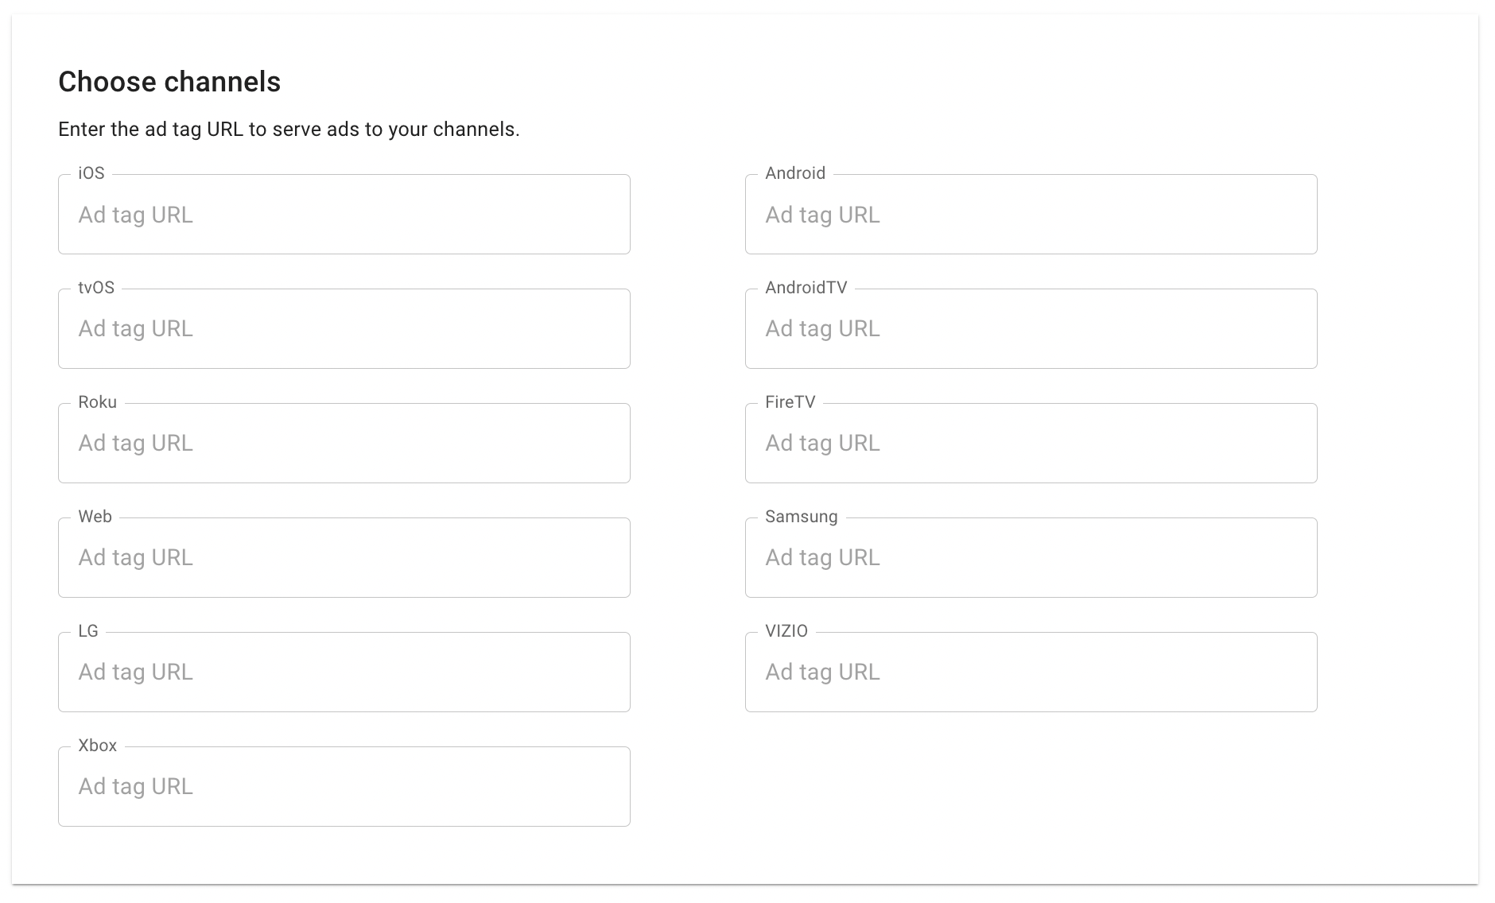Select the LG ad tag URL input

(x=344, y=672)
